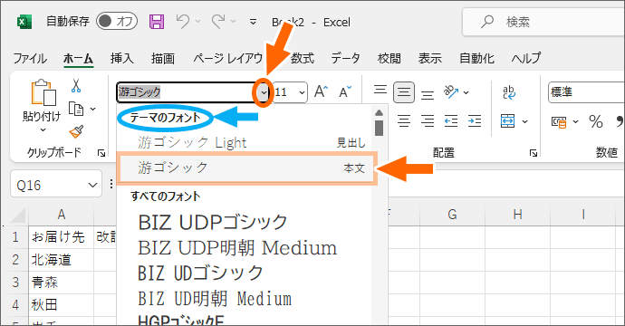The height and width of the screenshot is (326, 625).
Task: Click the Accounting Number Format icon
Action: tap(559, 121)
